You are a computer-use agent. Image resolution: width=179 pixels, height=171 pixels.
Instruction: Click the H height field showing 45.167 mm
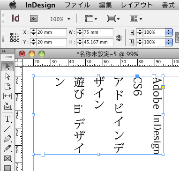[98, 42]
